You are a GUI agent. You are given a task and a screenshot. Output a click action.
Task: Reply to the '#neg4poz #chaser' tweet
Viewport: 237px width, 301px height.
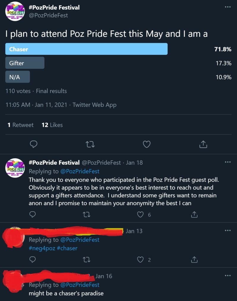(33, 260)
